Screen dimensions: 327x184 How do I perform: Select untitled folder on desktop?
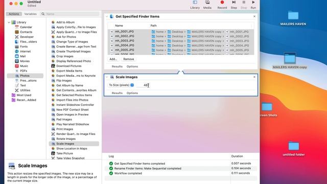[294, 149]
